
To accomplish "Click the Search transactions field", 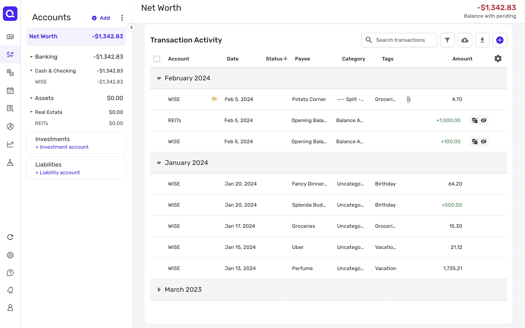I will pyautogui.click(x=400, y=40).
